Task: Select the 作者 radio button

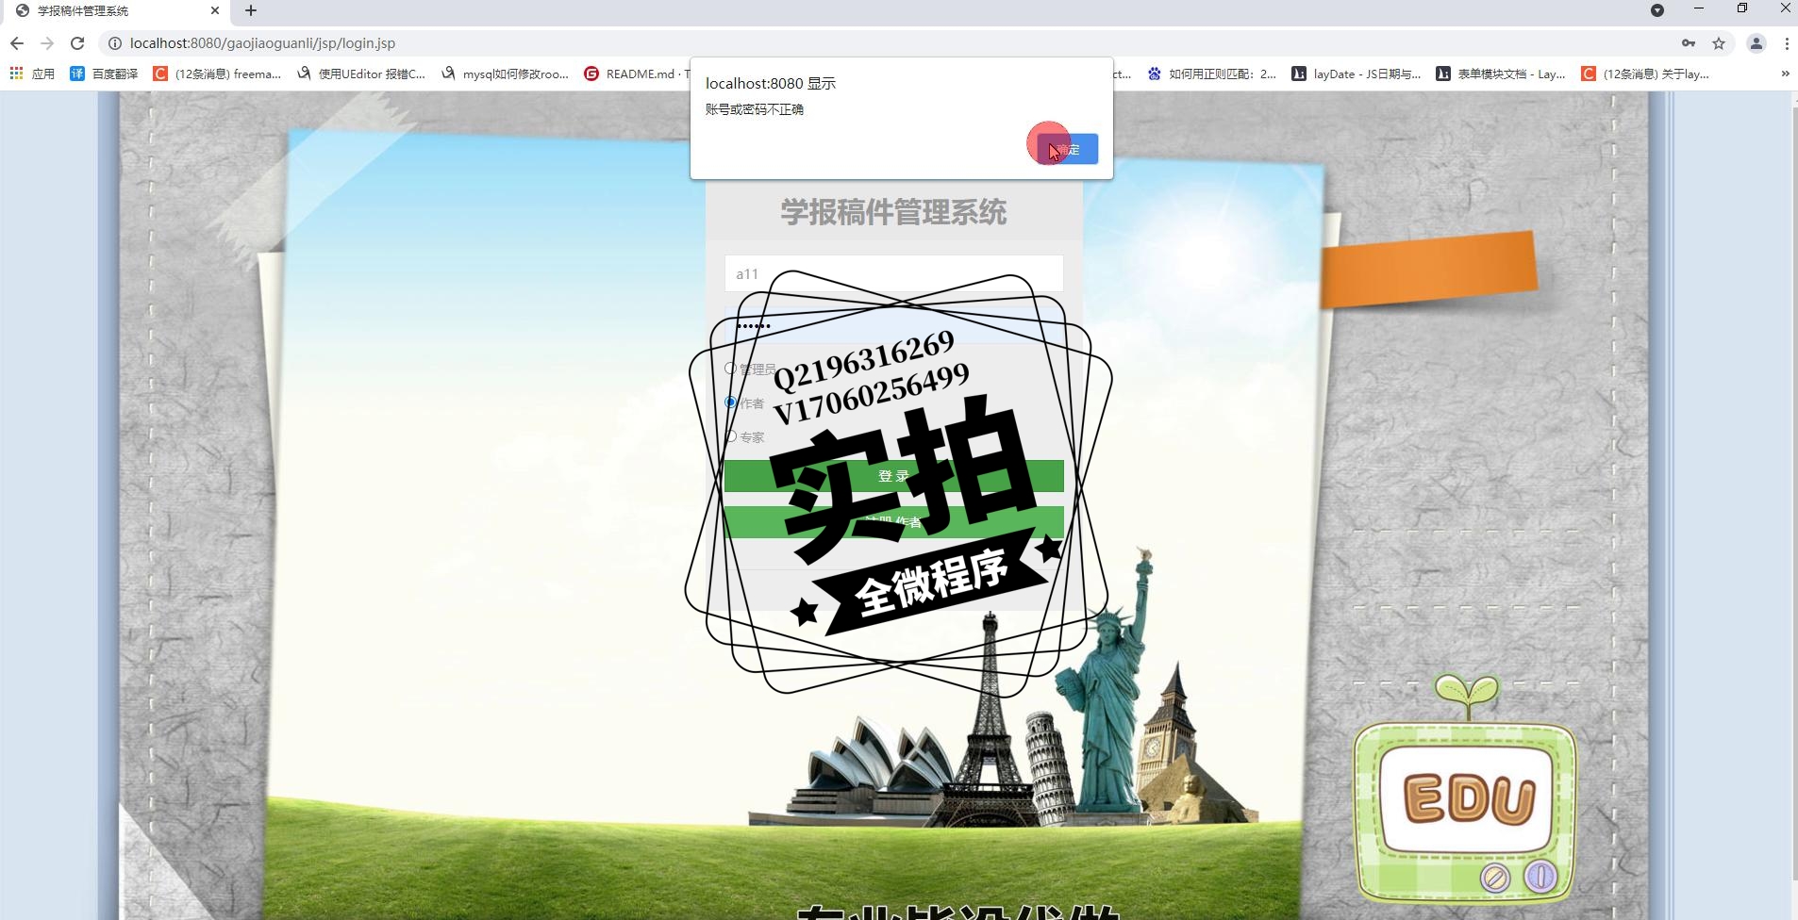Action: point(731,402)
